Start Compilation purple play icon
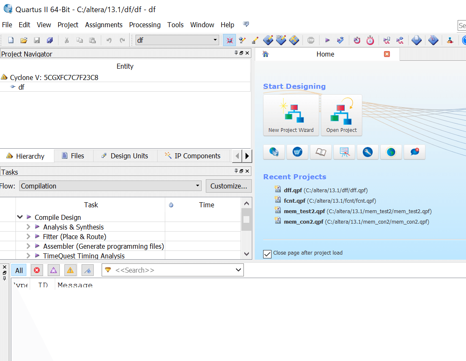Image resolution: width=466 pixels, height=361 pixels. click(x=327, y=40)
